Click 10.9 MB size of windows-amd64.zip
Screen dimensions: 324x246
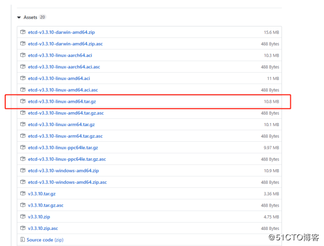(272, 171)
